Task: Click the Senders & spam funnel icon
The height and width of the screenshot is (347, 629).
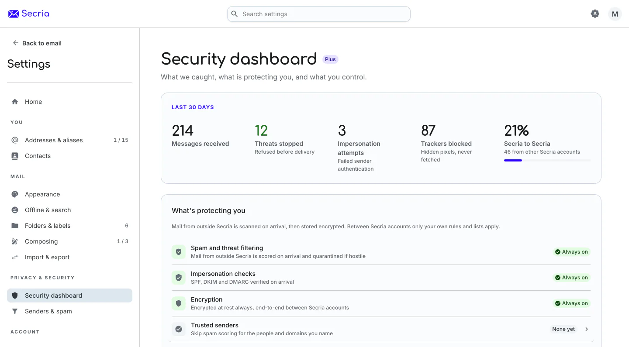Action: click(15, 311)
